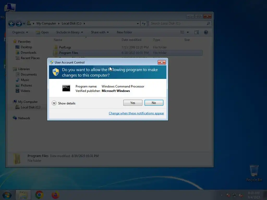Viewport: 267px width, 200px height.
Task: Click the Change your view icon
Action: point(182,32)
